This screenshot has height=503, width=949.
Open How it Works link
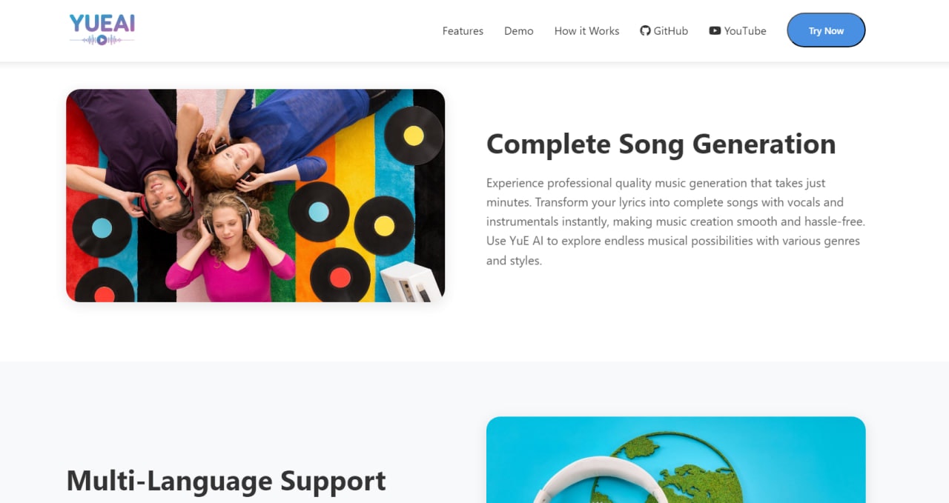pyautogui.click(x=586, y=30)
